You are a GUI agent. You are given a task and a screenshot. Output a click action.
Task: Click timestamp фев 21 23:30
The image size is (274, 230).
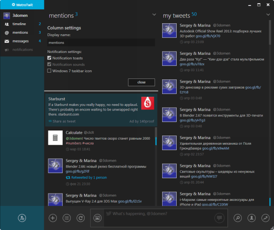point(80,184)
